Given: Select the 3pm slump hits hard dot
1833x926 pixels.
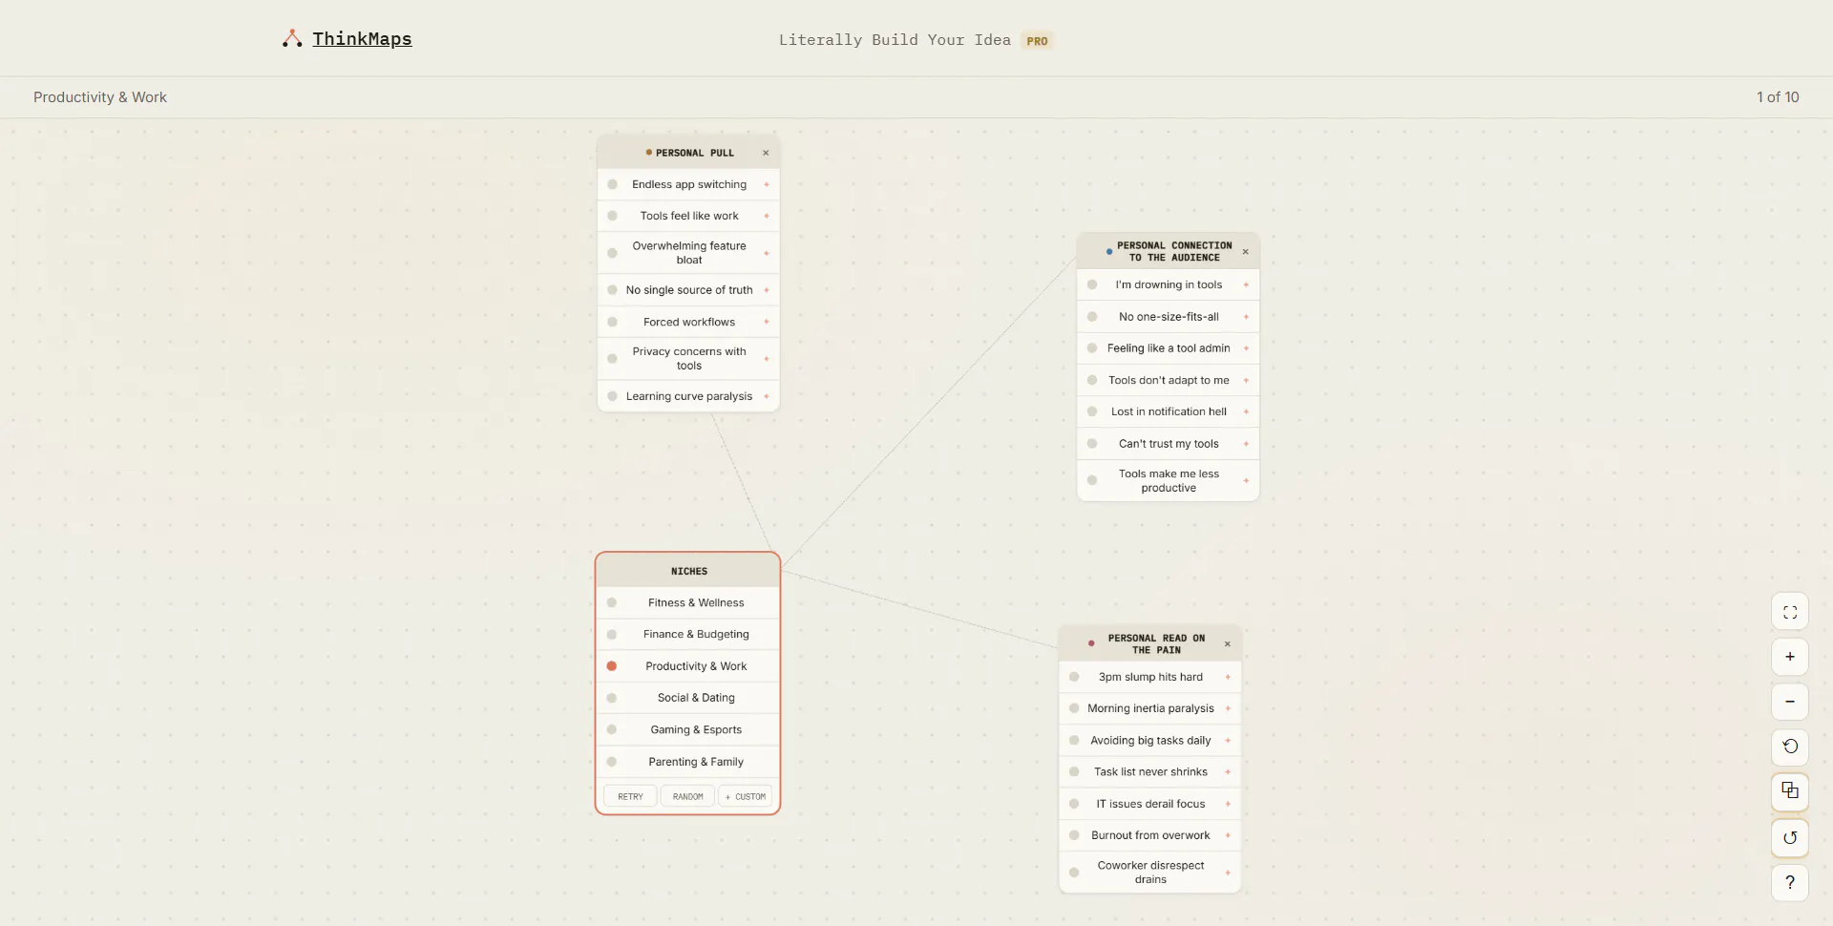Looking at the screenshot, I should click(1074, 677).
